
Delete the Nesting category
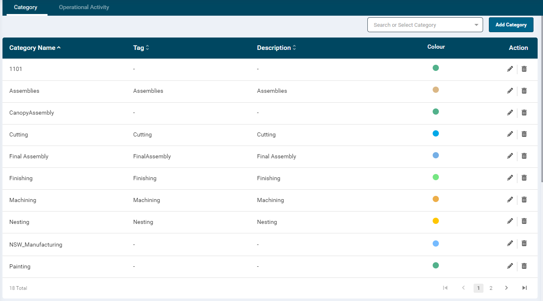524,221
